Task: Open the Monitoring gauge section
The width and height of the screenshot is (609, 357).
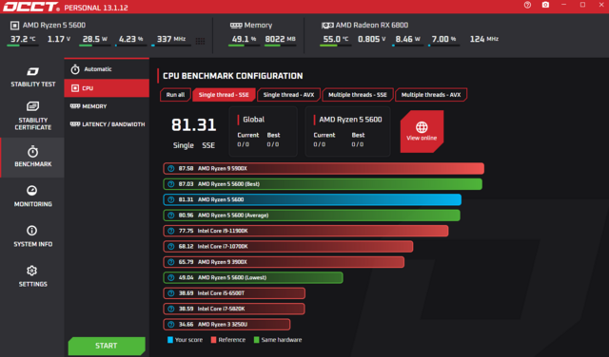Action: 32,197
